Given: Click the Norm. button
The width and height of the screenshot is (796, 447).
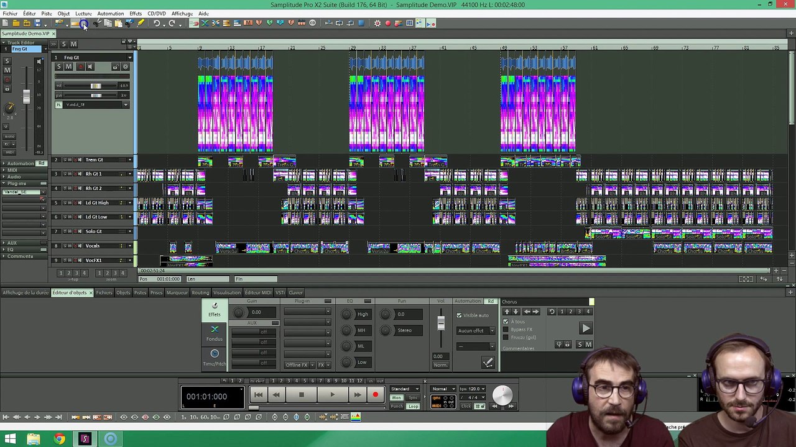Looking at the screenshot, I should click(441, 365).
